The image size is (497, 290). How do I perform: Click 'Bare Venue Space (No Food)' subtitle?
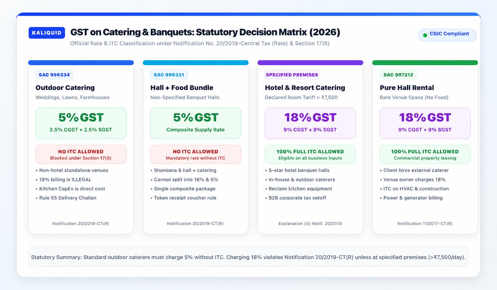[414, 97]
